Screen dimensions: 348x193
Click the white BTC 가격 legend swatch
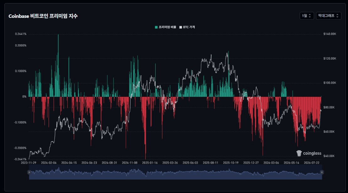(180, 27)
